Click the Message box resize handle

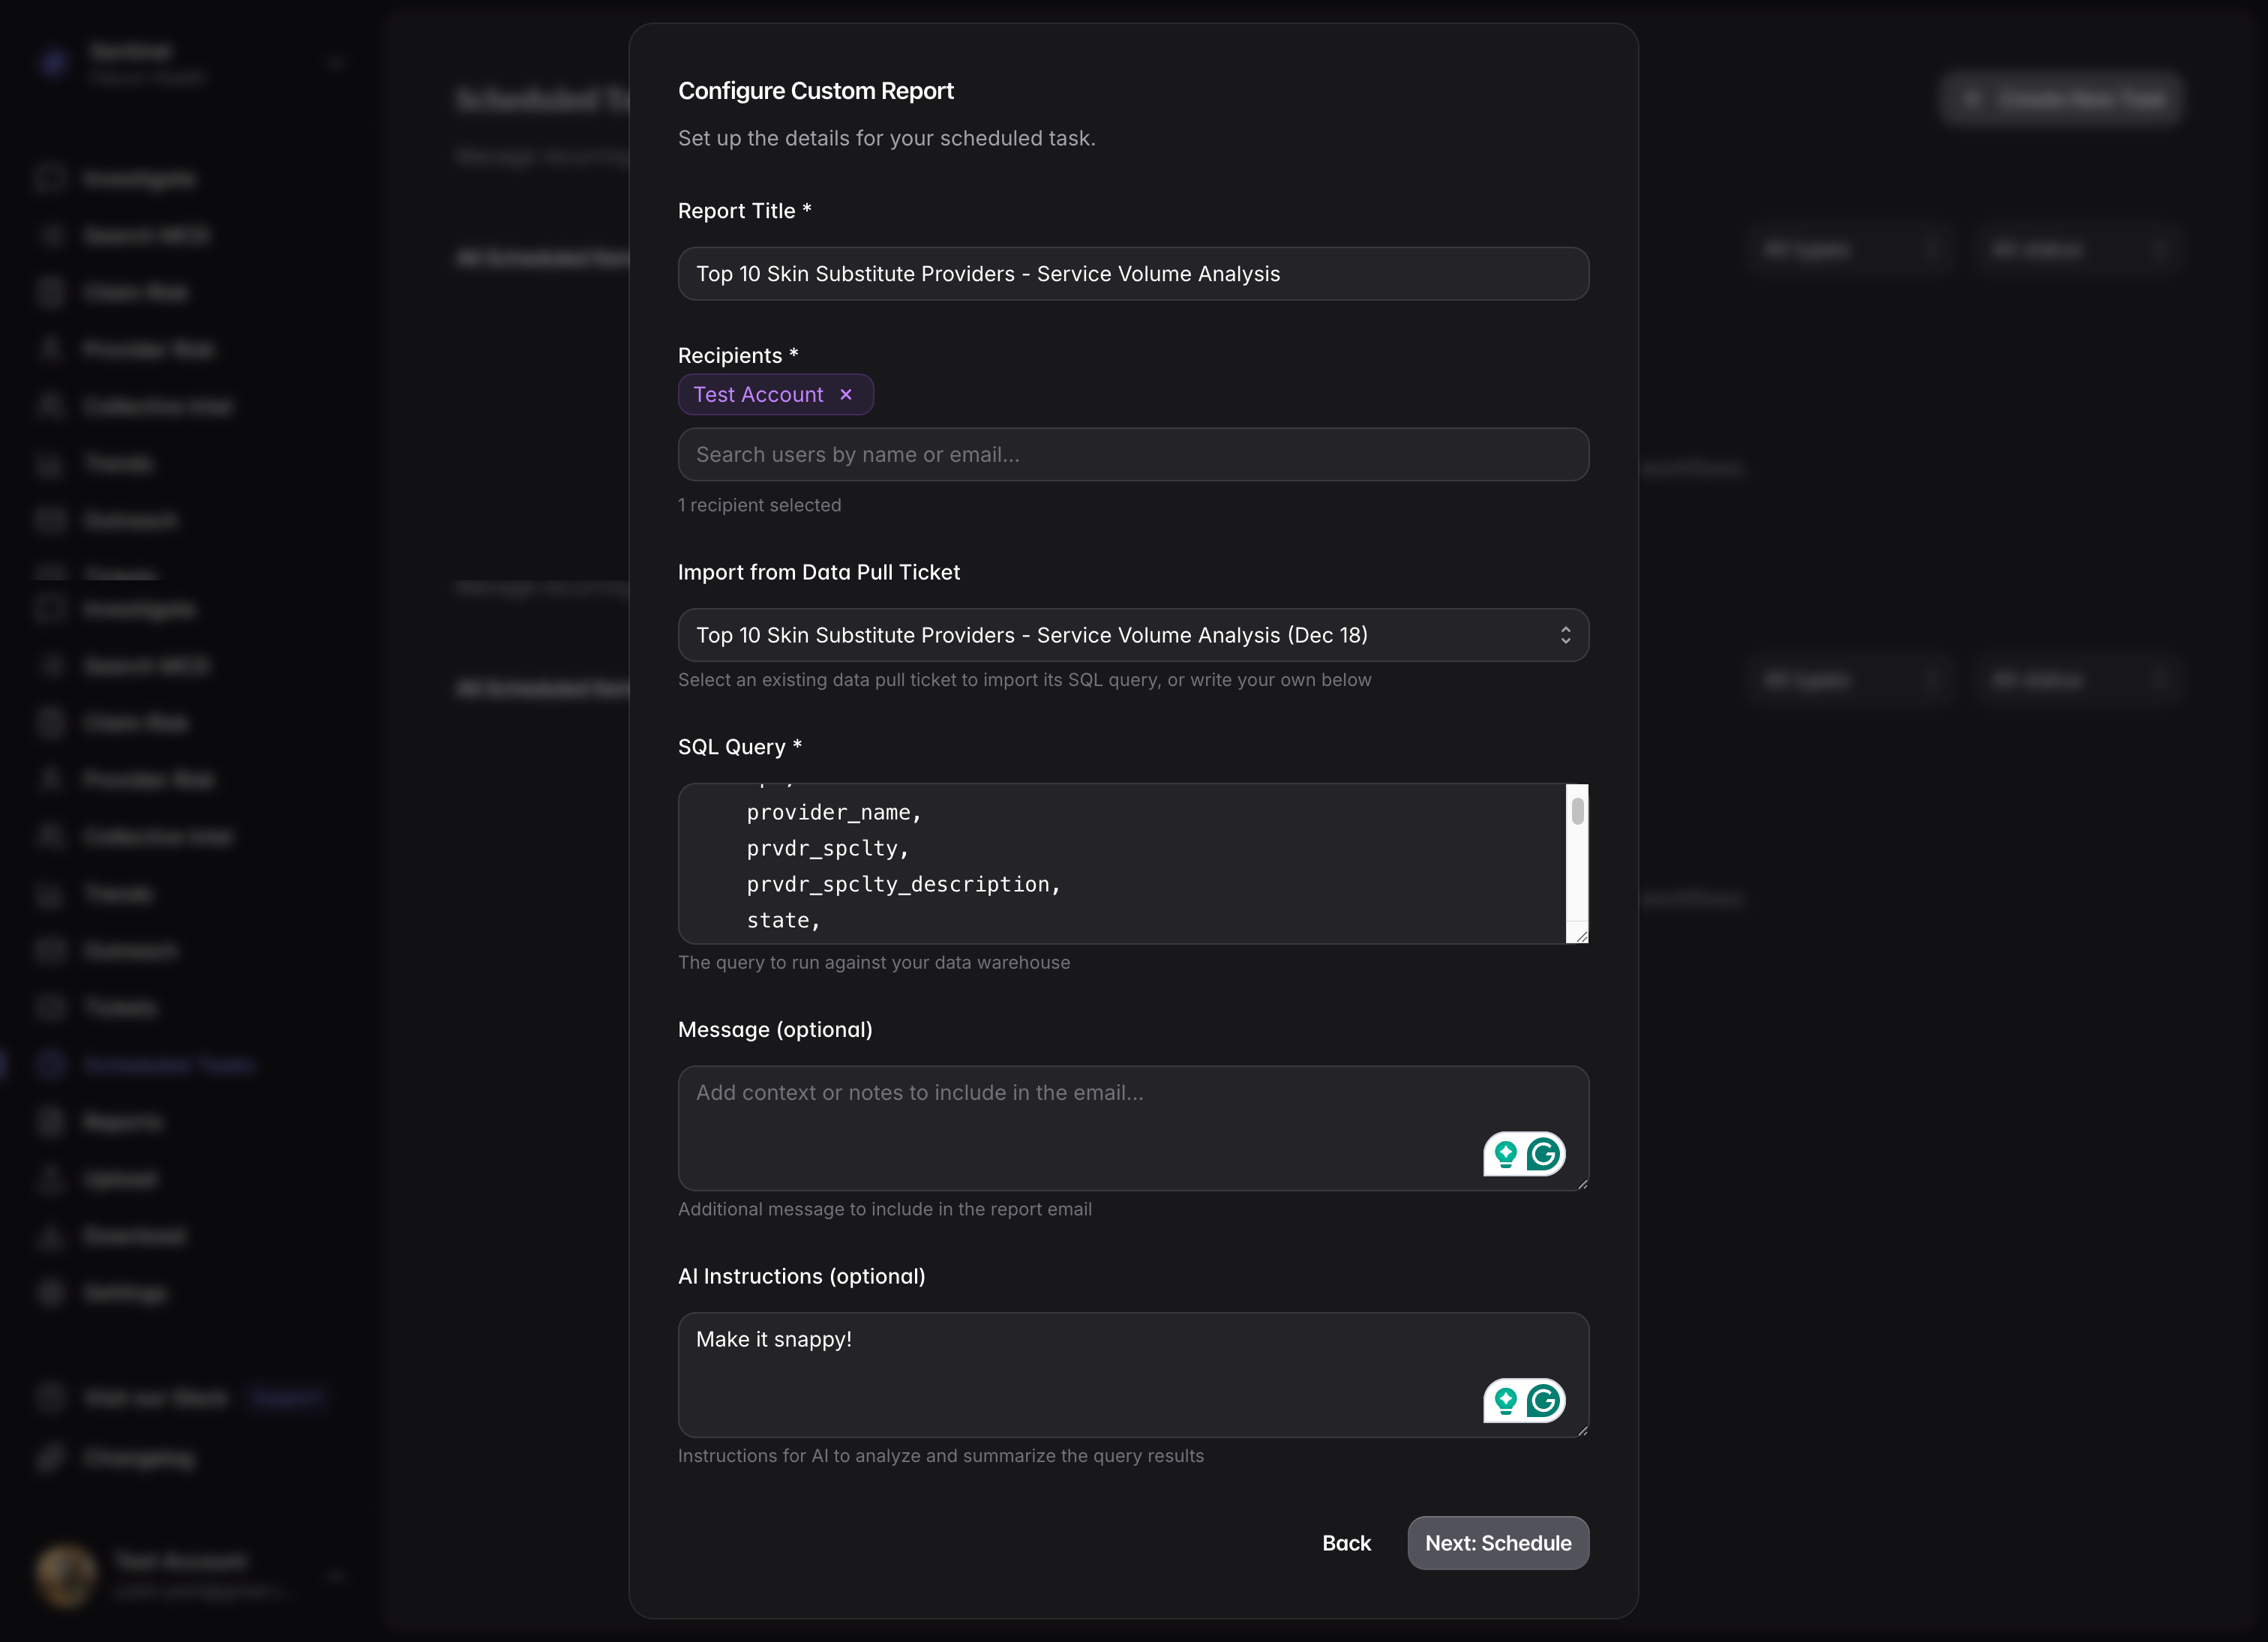(1582, 1183)
